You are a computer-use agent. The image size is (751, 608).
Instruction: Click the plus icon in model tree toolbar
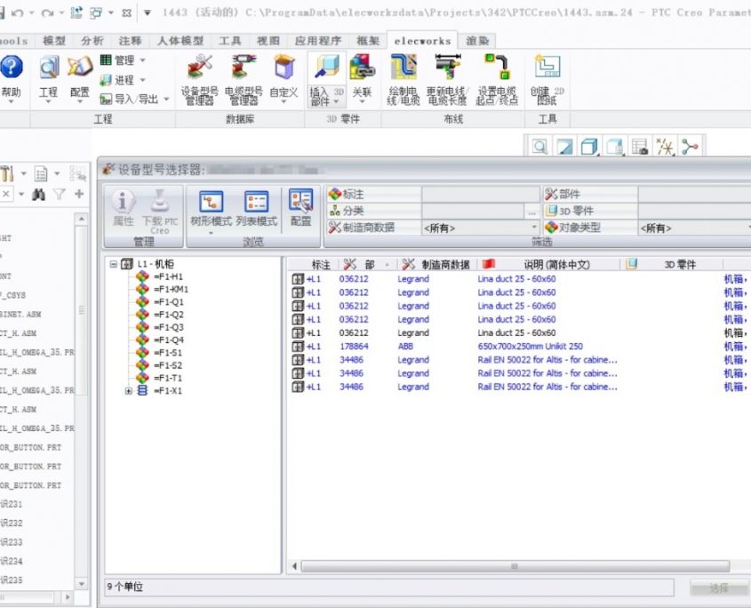click(x=79, y=194)
